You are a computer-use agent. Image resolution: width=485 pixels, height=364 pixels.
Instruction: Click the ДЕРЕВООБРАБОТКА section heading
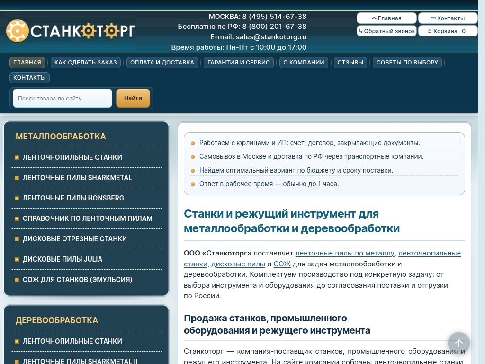(57, 320)
